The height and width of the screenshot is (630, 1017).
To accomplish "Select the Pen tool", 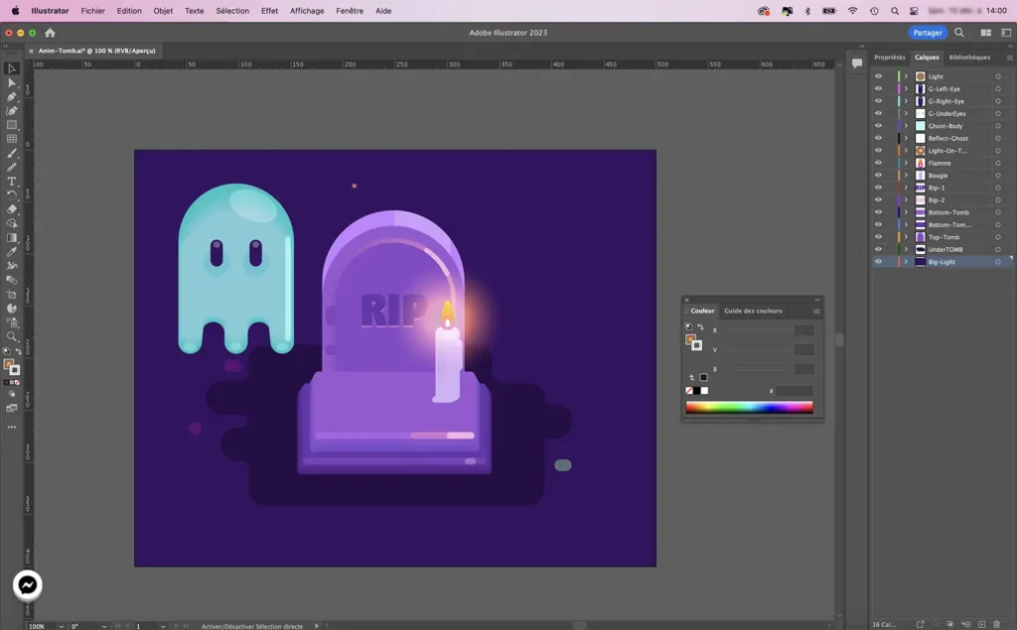I will [x=12, y=96].
